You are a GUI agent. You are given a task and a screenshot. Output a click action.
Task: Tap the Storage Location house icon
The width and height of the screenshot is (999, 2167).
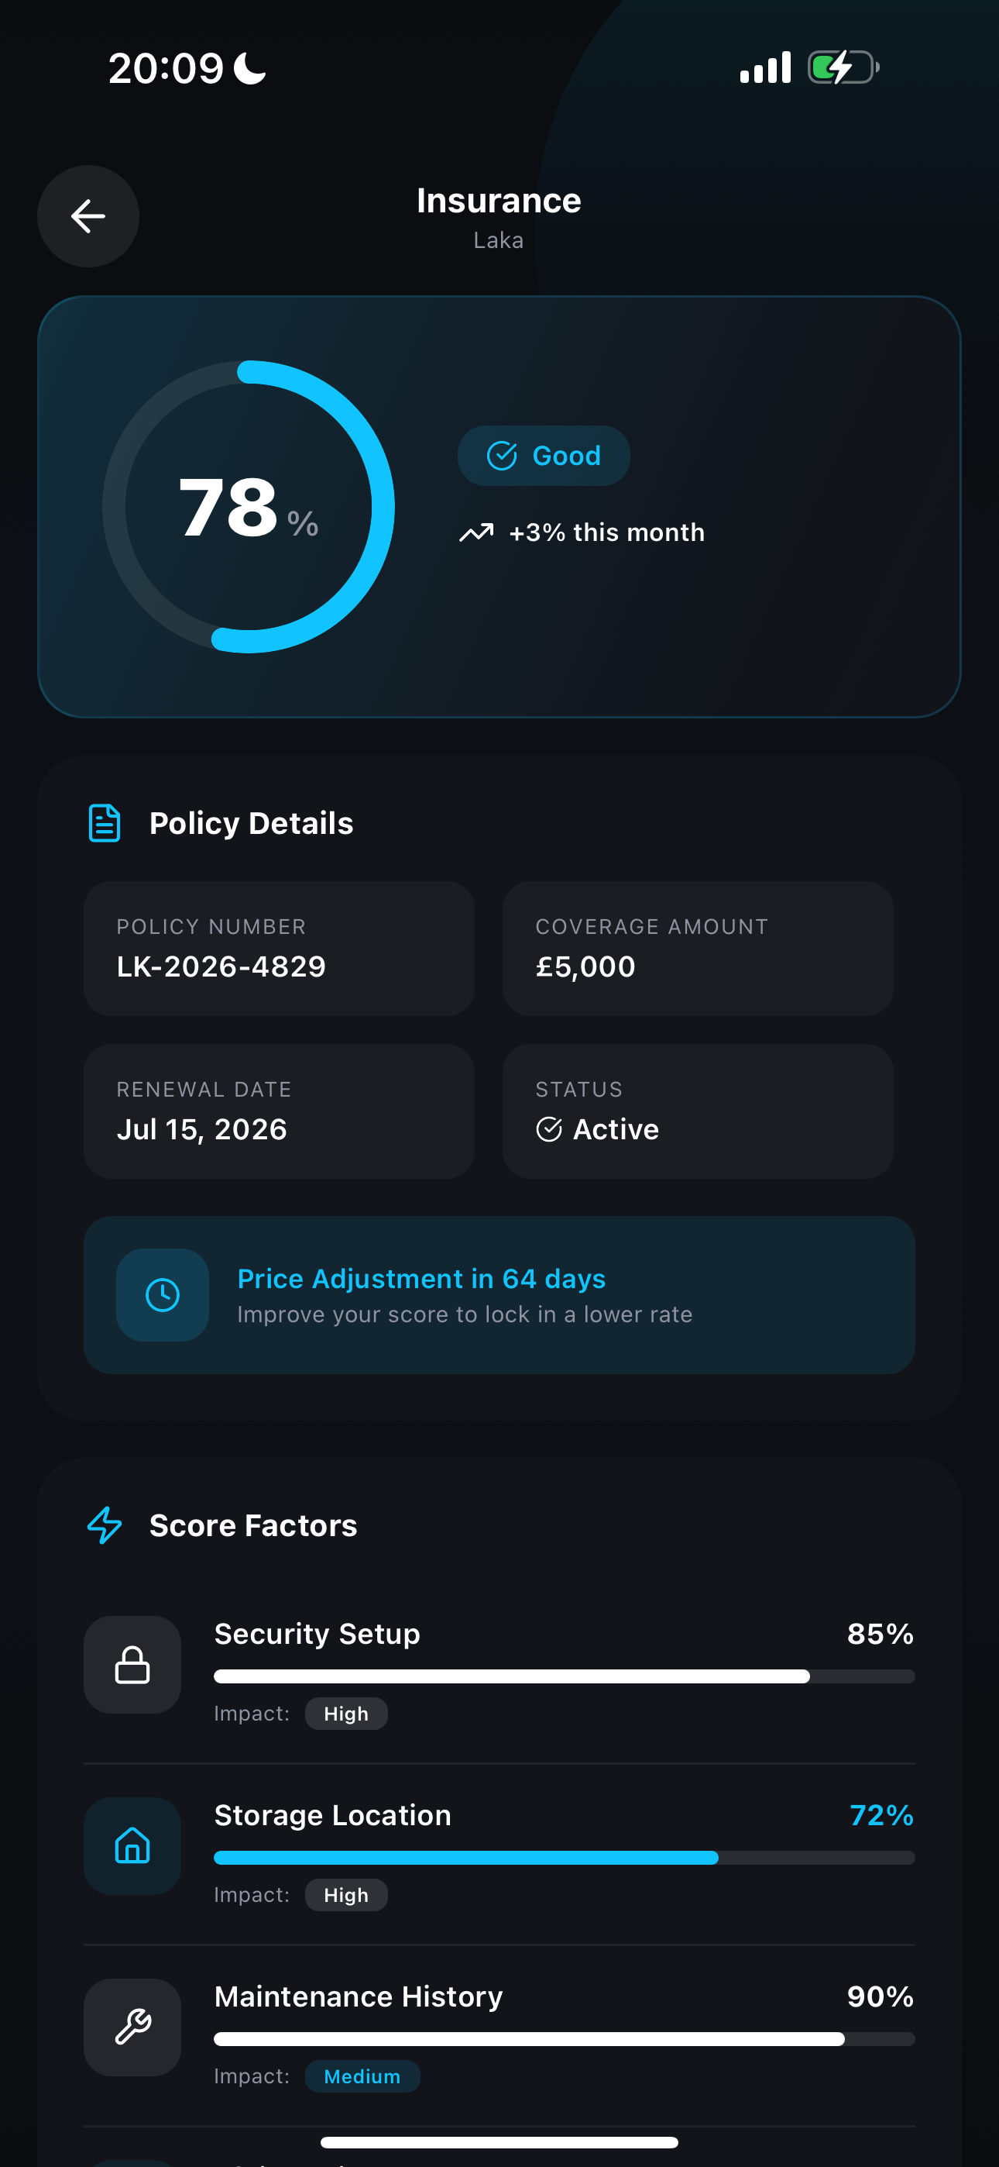(x=132, y=1845)
